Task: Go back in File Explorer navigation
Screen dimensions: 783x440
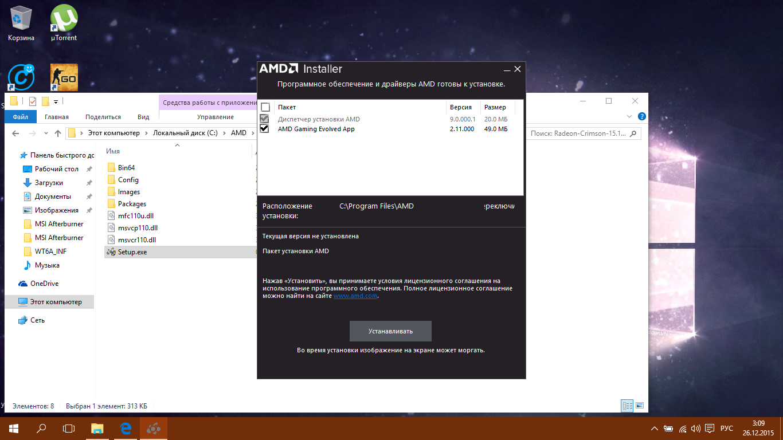Action: tap(17, 133)
